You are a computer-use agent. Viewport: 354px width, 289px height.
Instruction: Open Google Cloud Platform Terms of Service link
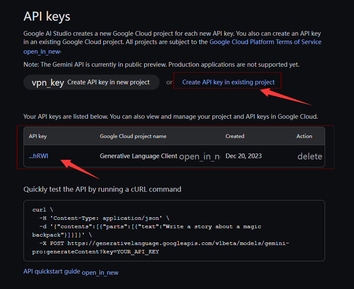pyautogui.click(x=265, y=42)
